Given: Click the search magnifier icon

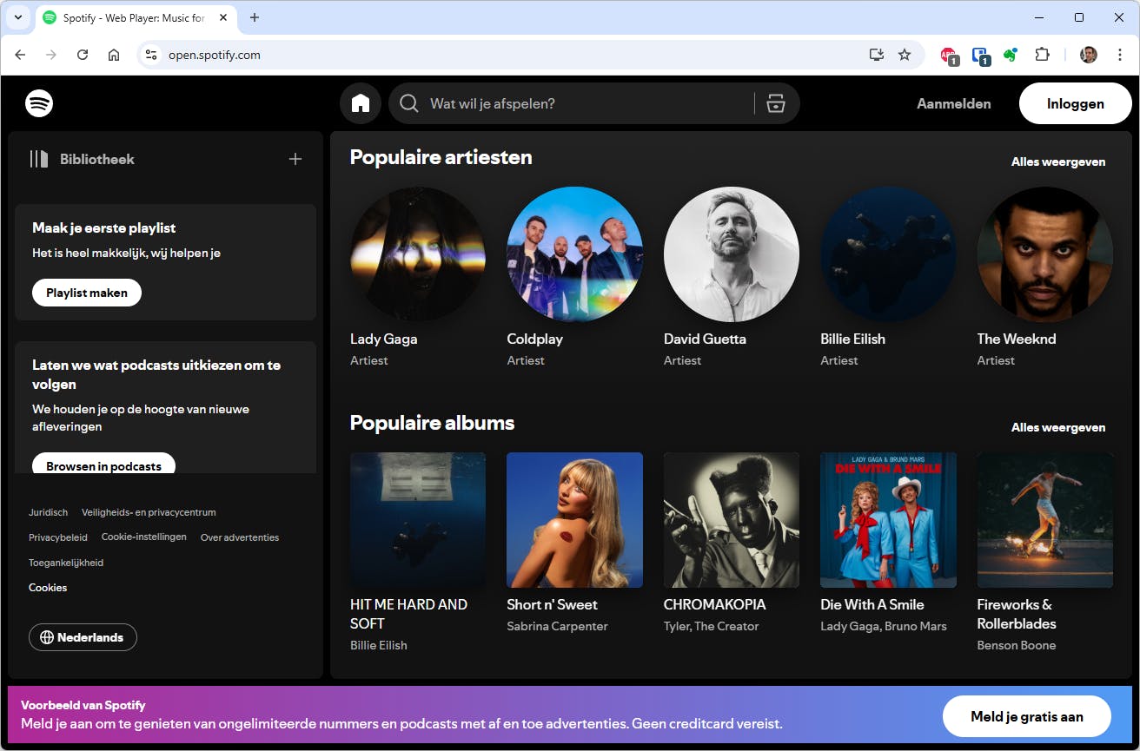Looking at the screenshot, I should pyautogui.click(x=408, y=103).
